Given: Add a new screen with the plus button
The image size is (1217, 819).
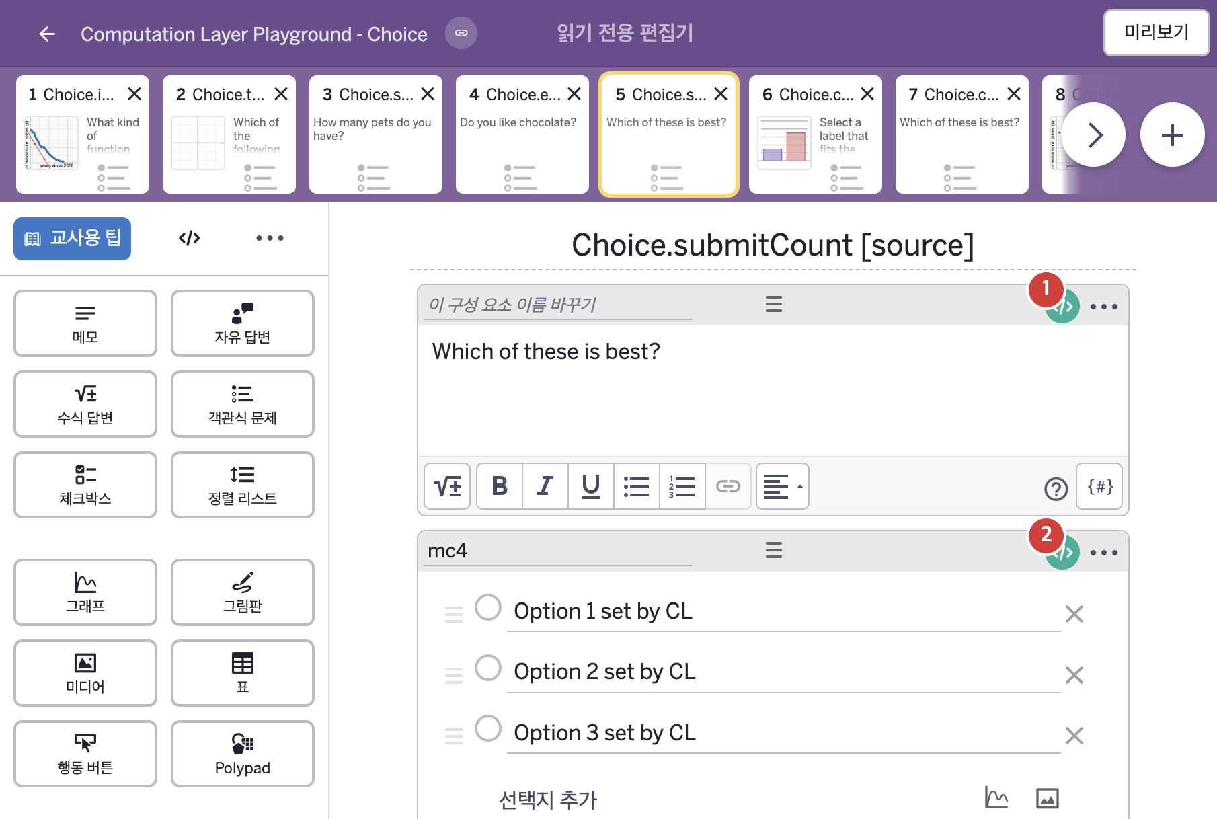Looking at the screenshot, I should (x=1173, y=134).
